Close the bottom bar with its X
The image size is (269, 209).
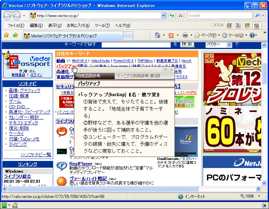pos(264,205)
